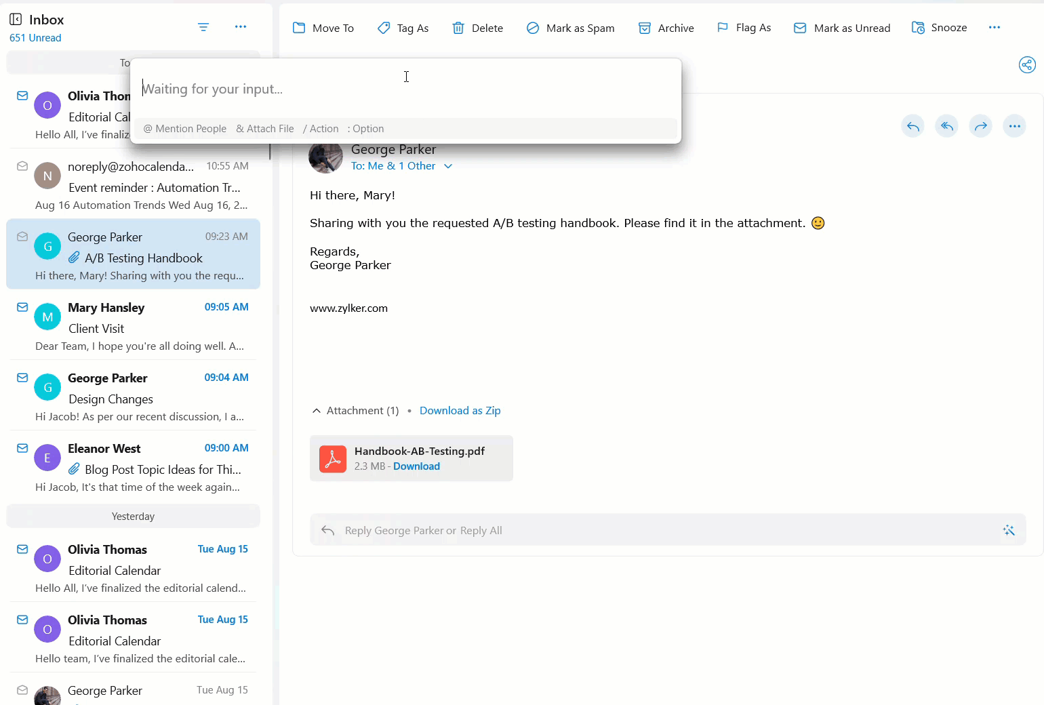Screen dimensions: 1044x705
Task: Click the Reply George Parker reply box
Action: pos(668,530)
